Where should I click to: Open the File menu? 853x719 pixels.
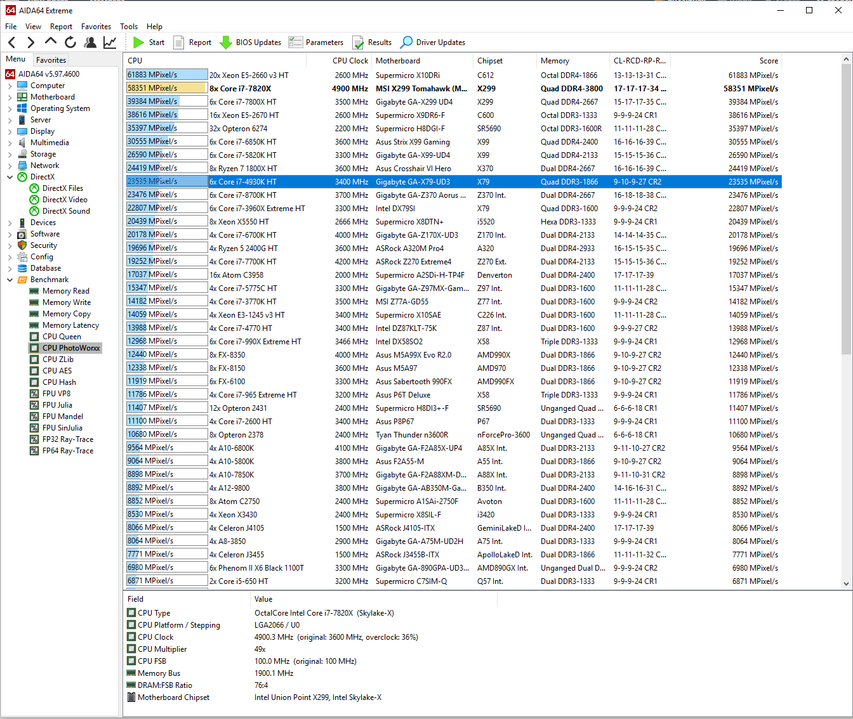pyautogui.click(x=11, y=27)
